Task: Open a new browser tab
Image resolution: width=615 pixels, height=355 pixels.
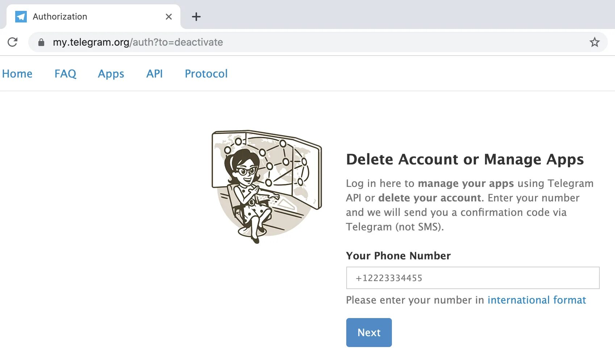Action: [196, 17]
